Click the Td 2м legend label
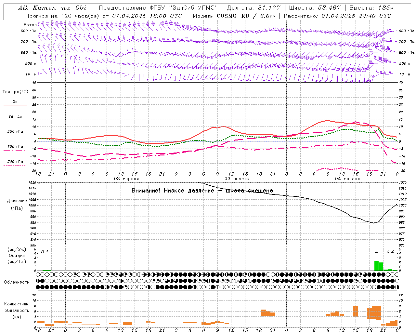 coord(15,116)
